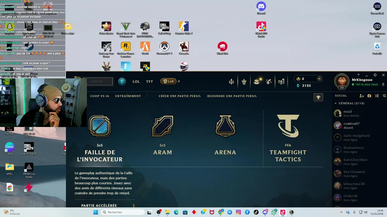Open CRÉER UNE PARTIE PERSO. tab
This screenshot has width=387, height=217.
coord(180,96)
